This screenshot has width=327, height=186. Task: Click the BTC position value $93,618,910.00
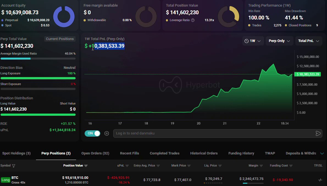pyautogui.click(x=75, y=178)
